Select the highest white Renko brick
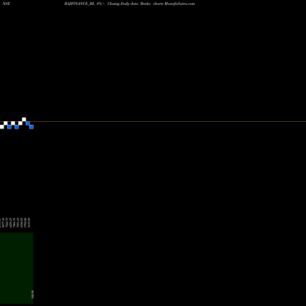The width and height of the screenshot is (306, 306). click(x=24, y=119)
